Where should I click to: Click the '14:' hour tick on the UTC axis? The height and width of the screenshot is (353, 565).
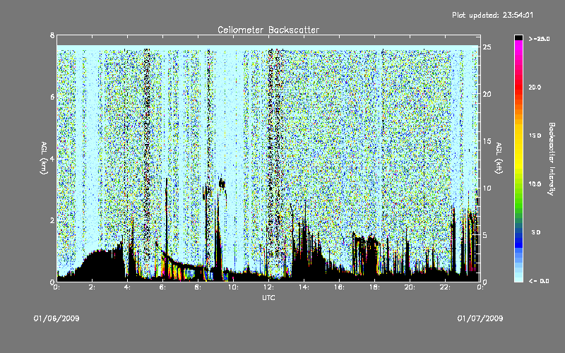(x=304, y=287)
